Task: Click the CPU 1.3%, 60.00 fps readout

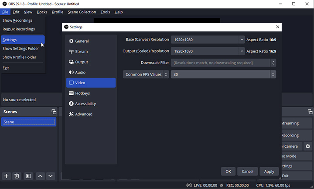Action: pyautogui.click(x=273, y=185)
